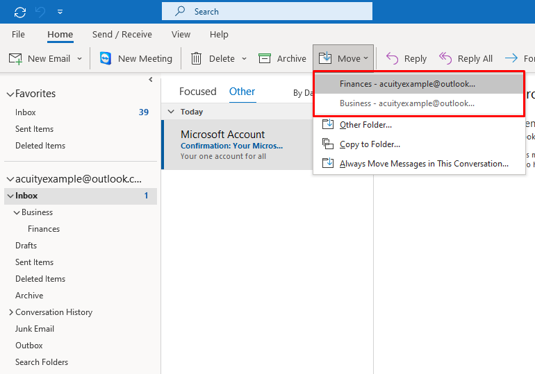Open the Finances subfolder
Viewport: 535px width, 374px height.
(x=44, y=229)
